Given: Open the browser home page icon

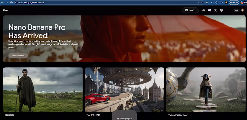Looking at the screenshot, I should tap(11, 2).
